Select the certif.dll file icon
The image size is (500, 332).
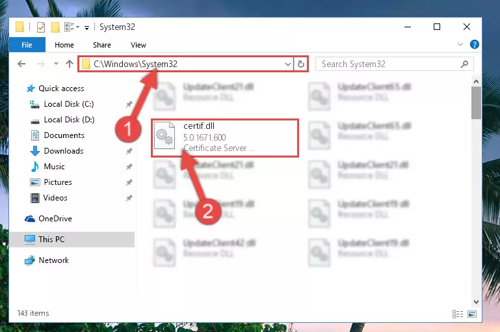click(x=164, y=135)
